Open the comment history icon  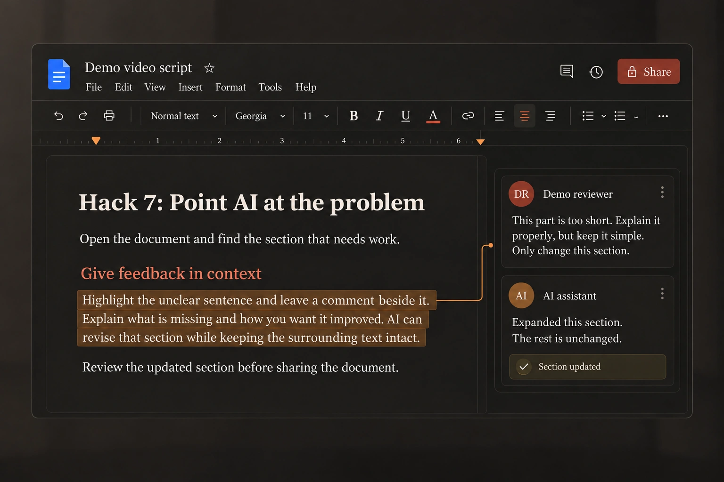567,72
